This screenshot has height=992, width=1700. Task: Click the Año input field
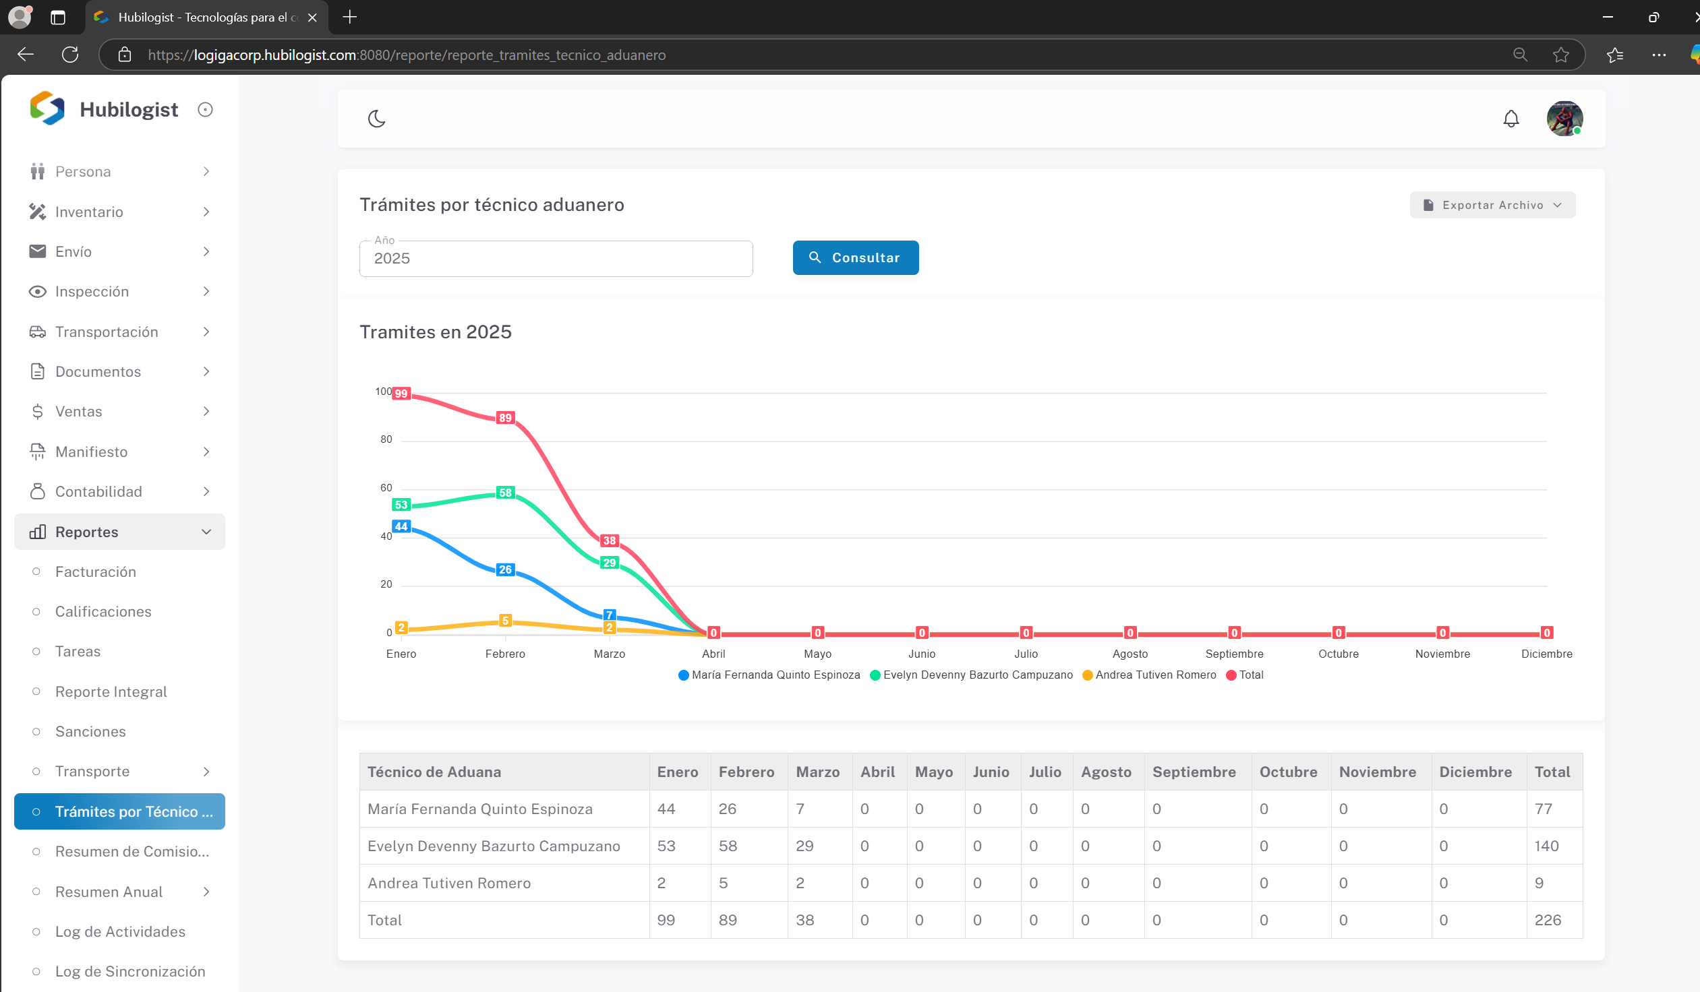point(555,259)
